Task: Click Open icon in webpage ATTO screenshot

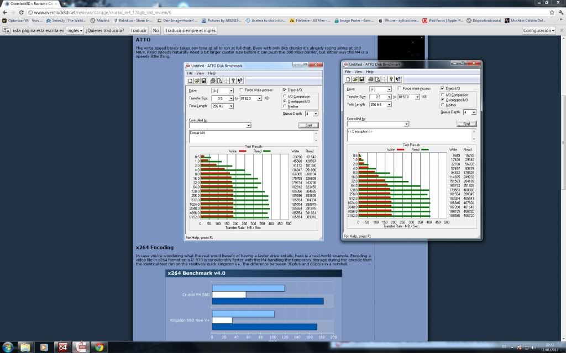Action: tap(197, 81)
